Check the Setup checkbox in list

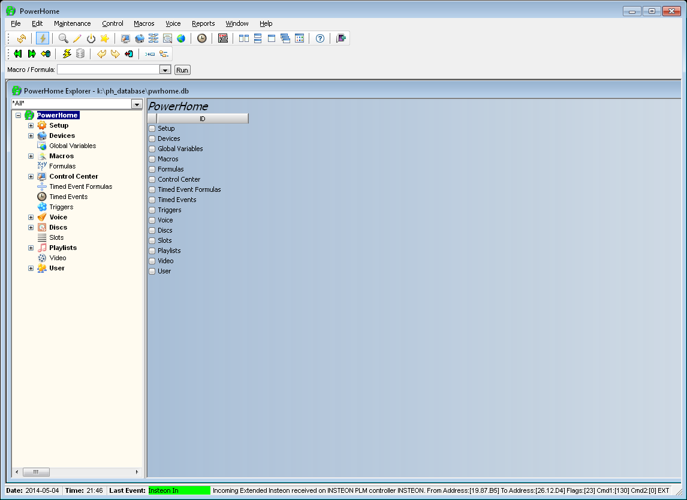152,128
